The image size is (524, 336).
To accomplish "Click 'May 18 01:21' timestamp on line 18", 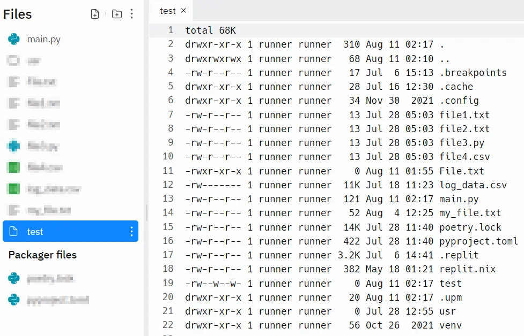I will click(x=400, y=269).
